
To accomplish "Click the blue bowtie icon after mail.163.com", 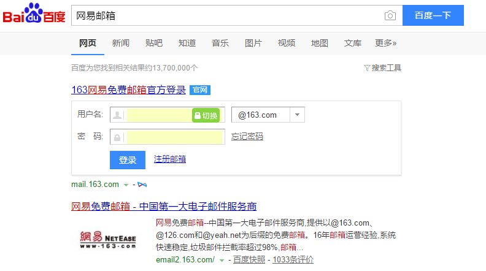I will point(142,185).
